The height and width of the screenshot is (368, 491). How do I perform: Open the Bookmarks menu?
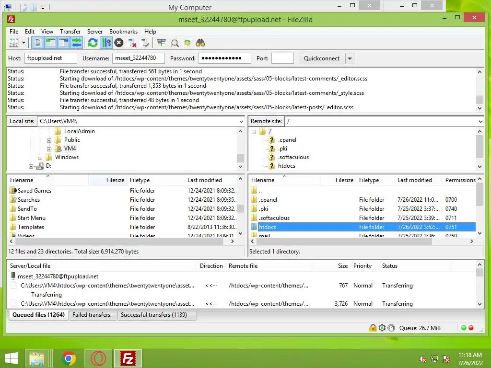[123, 31]
